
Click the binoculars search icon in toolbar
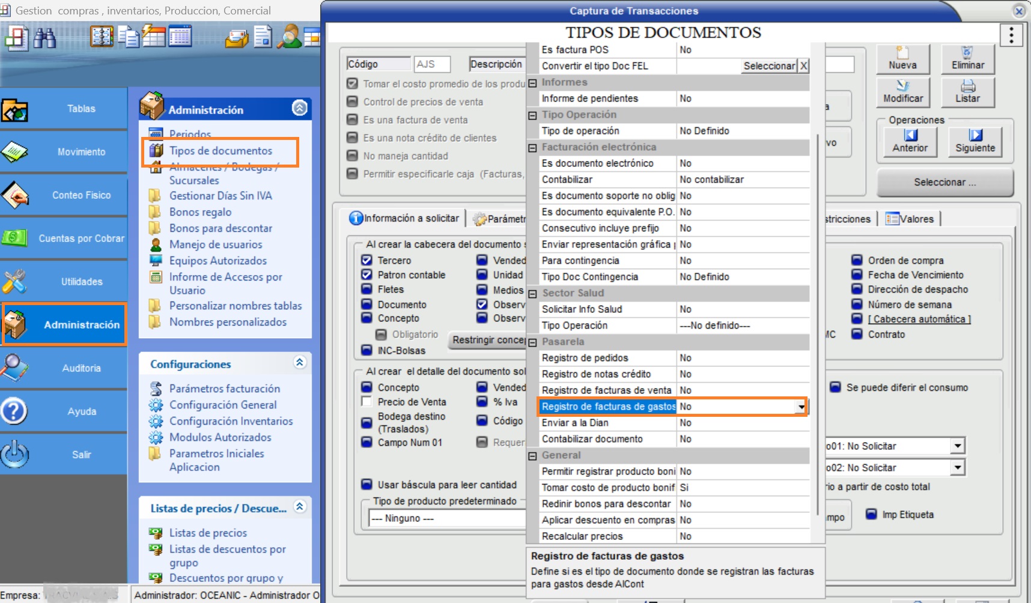[44, 38]
